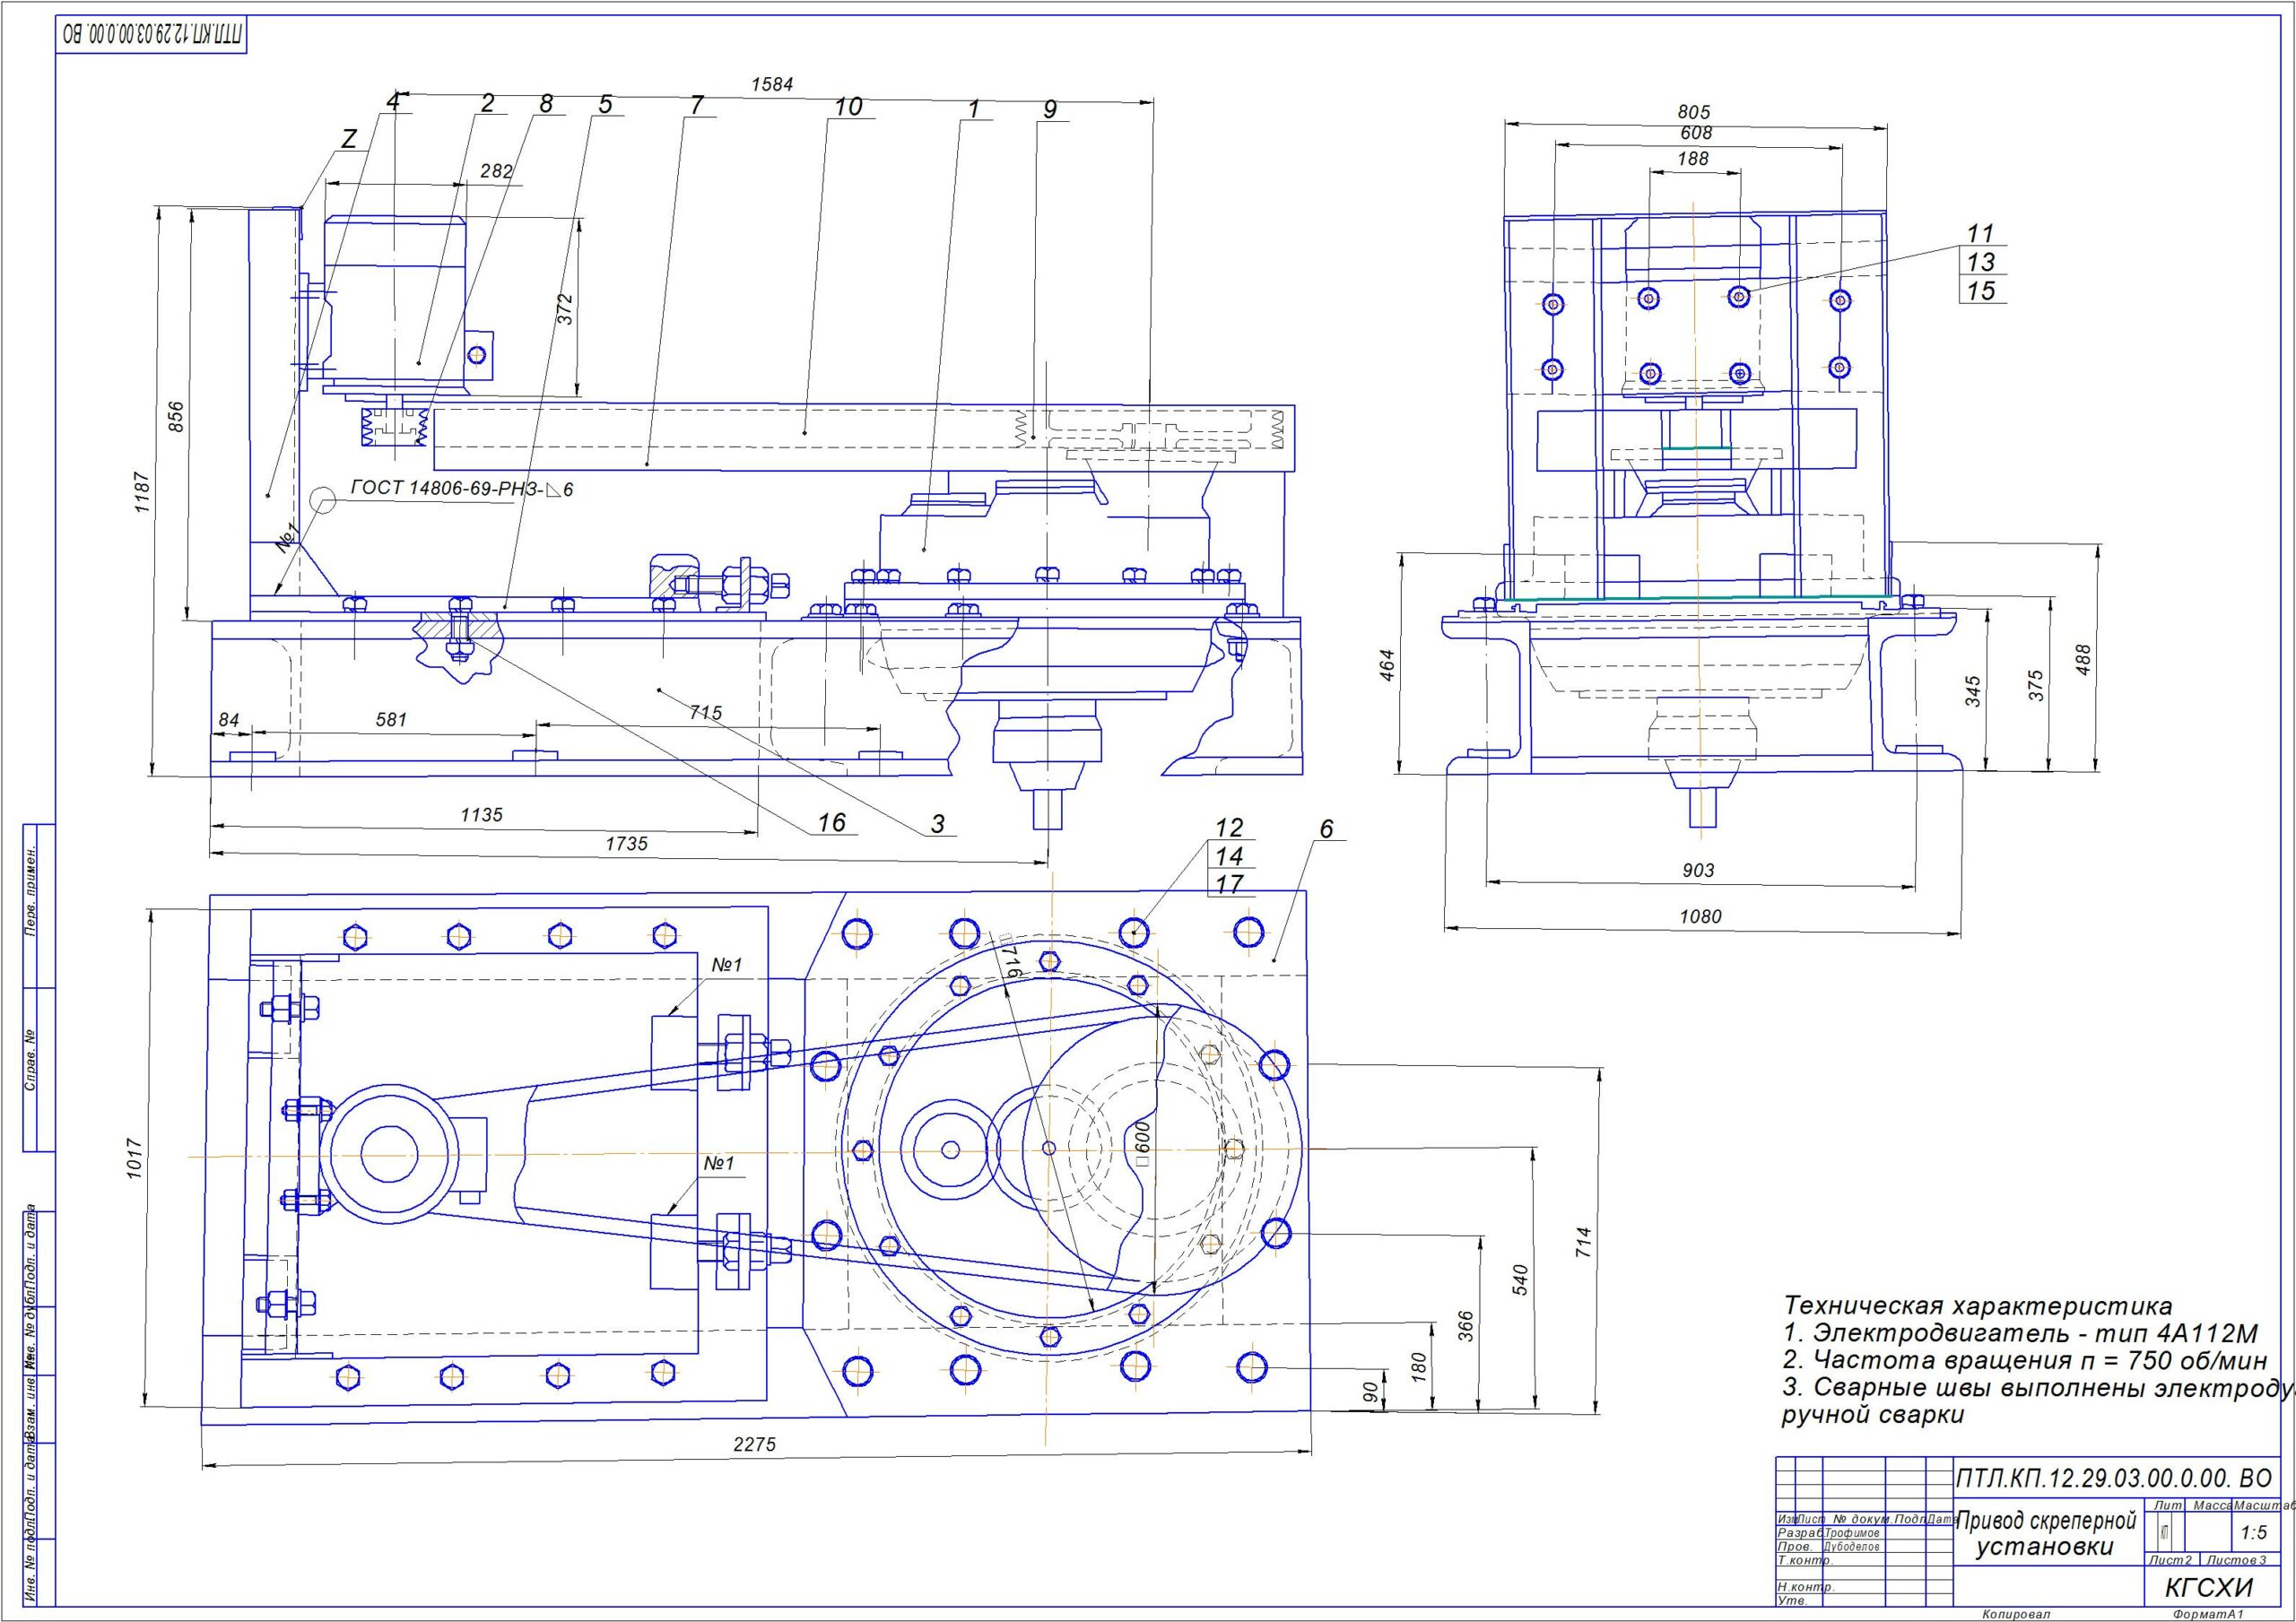Select part callout number 14
The height and width of the screenshot is (1622, 2296).
click(x=1229, y=856)
